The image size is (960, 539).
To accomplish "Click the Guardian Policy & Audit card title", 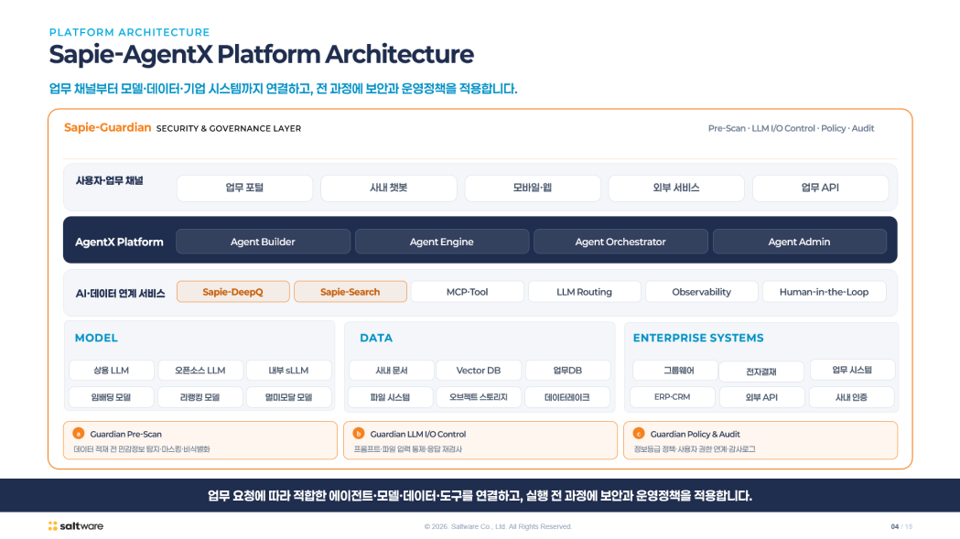I will 696,435.
